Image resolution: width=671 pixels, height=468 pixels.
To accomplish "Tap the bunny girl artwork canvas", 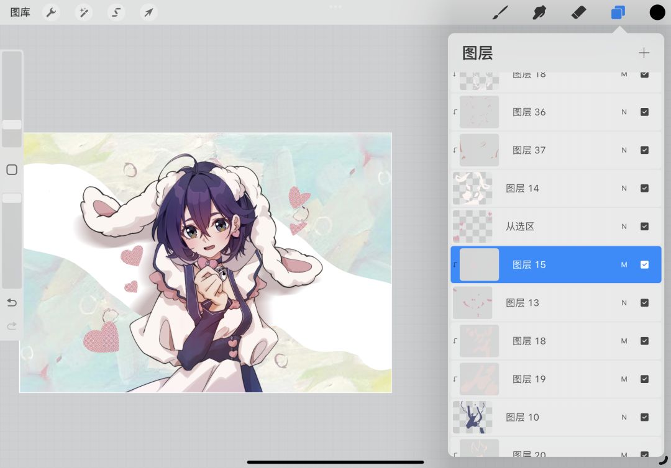I will click(206, 263).
